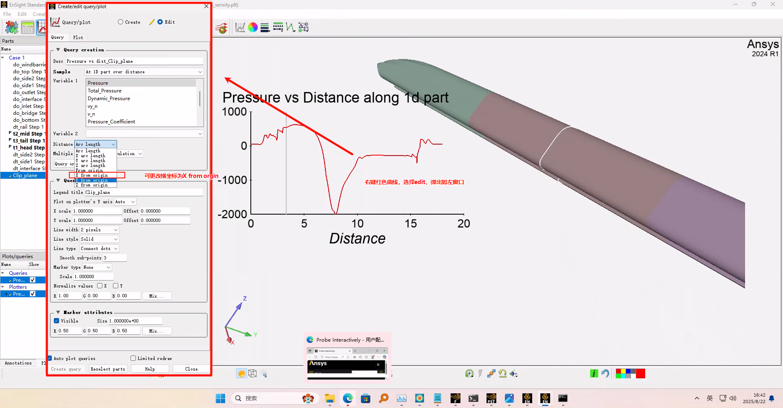
Task: Toggle the marker Visible checkbox
Action: (x=57, y=321)
